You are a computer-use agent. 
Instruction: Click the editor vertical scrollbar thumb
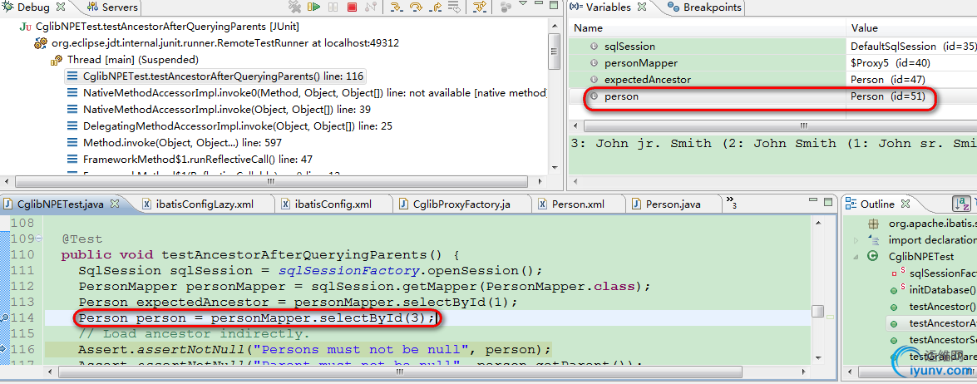(817, 311)
